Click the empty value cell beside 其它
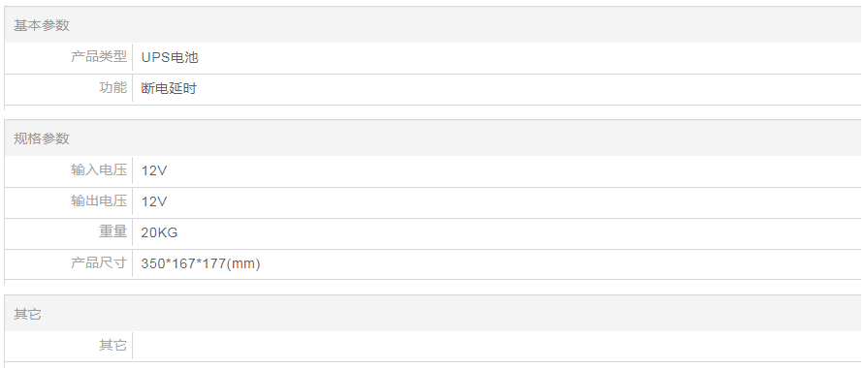The width and height of the screenshot is (866, 368). coord(497,346)
